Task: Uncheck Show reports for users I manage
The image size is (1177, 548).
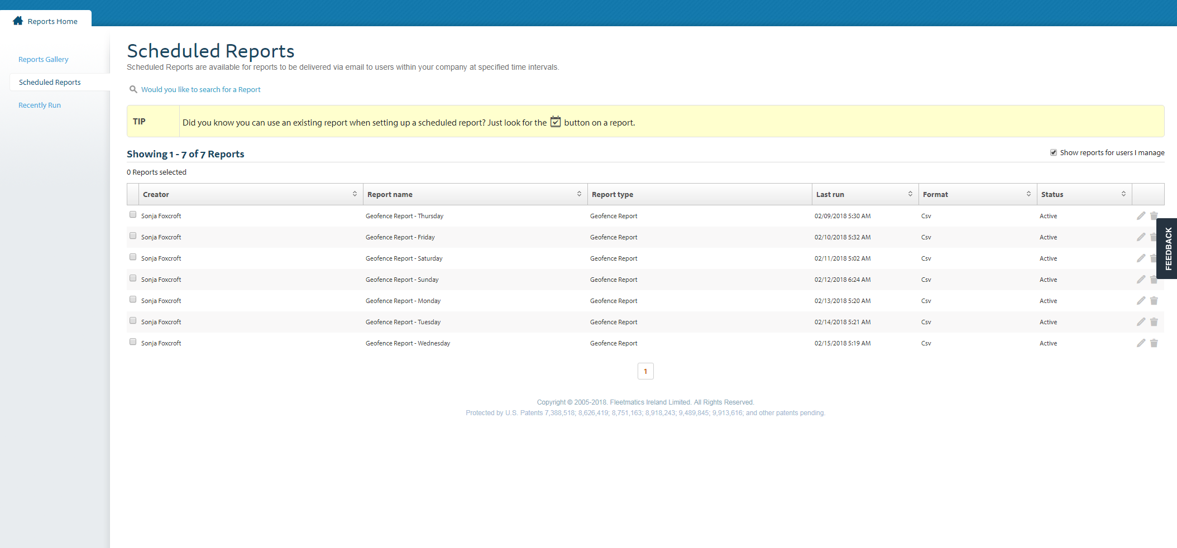Action: [1054, 152]
